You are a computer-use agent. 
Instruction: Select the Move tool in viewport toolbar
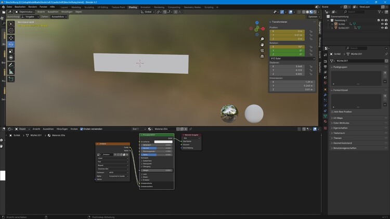[11, 37]
